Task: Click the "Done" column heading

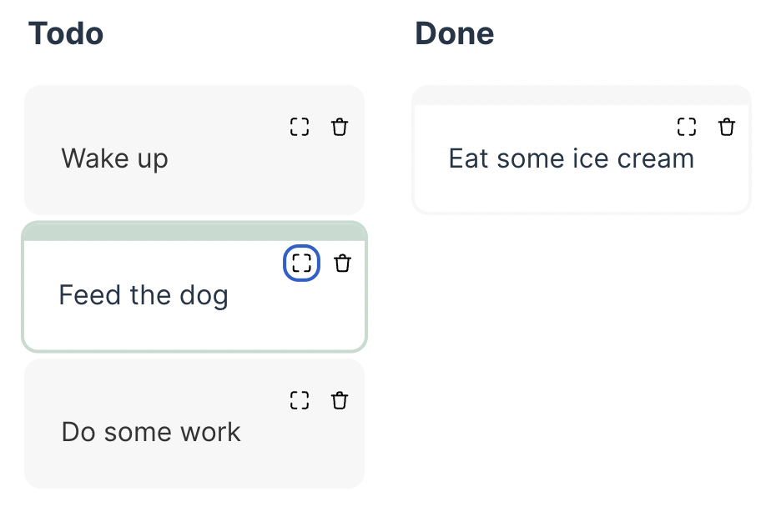Action: [455, 34]
